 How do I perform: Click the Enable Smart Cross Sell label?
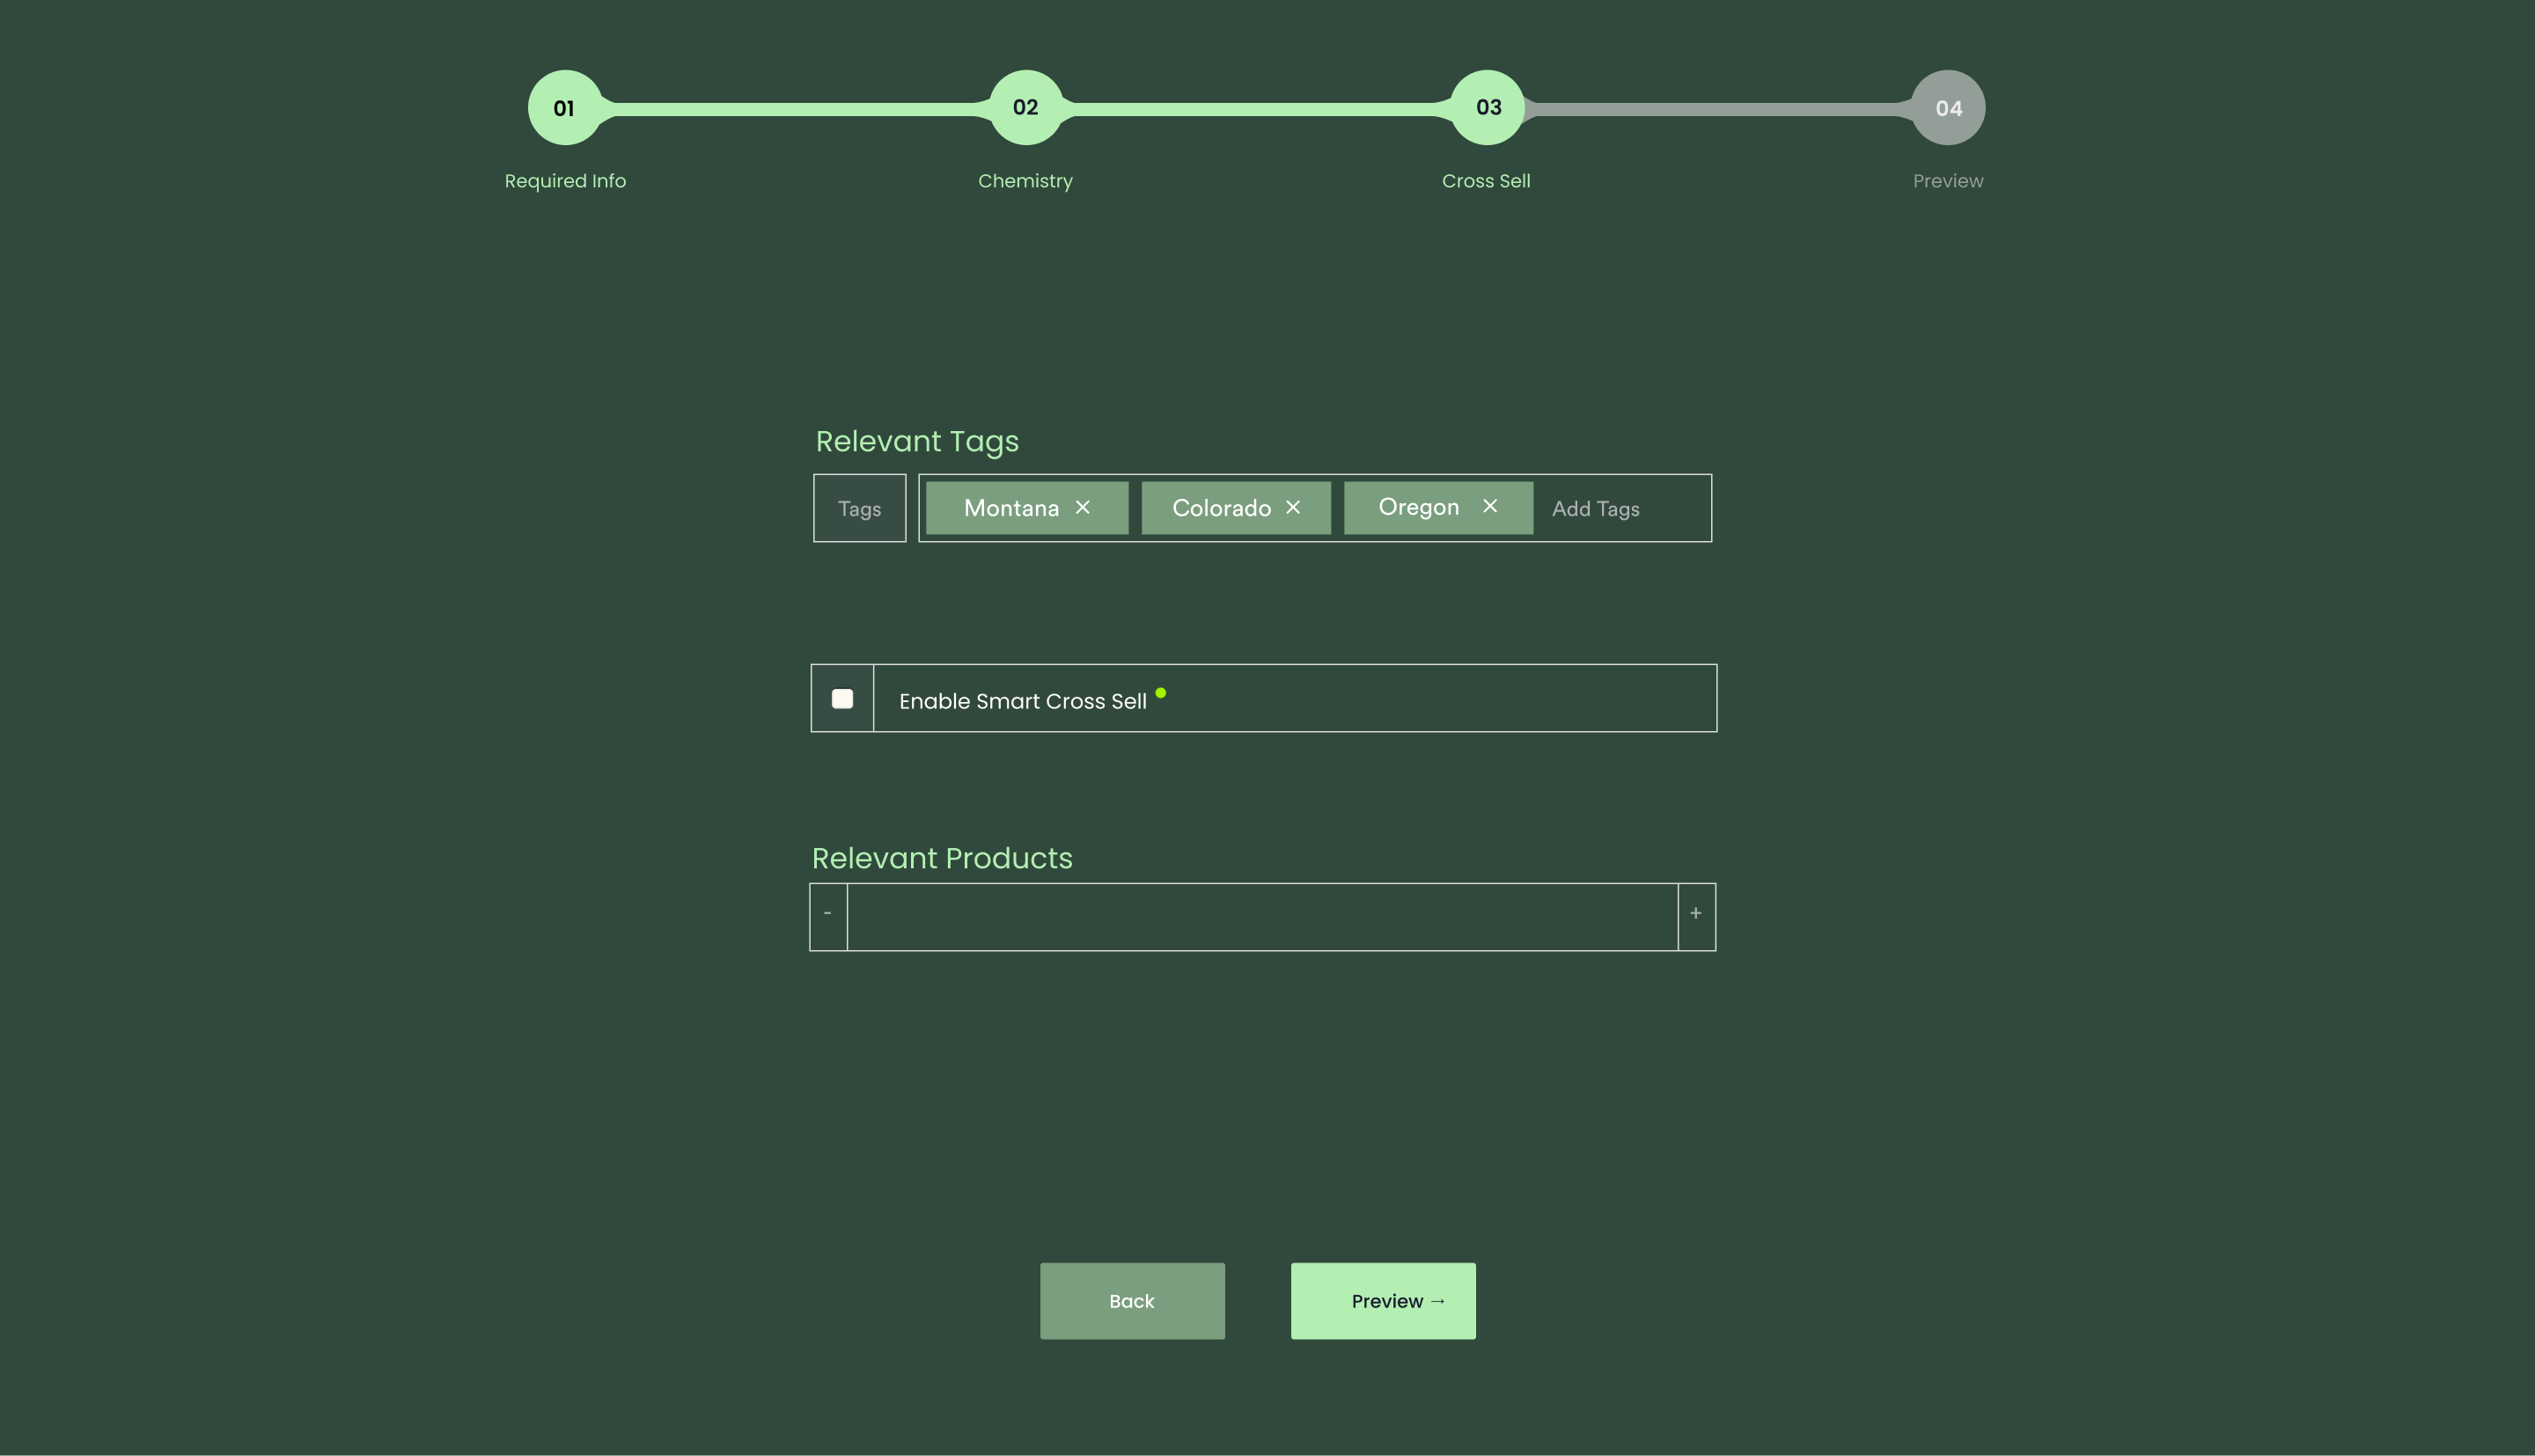point(1023,701)
